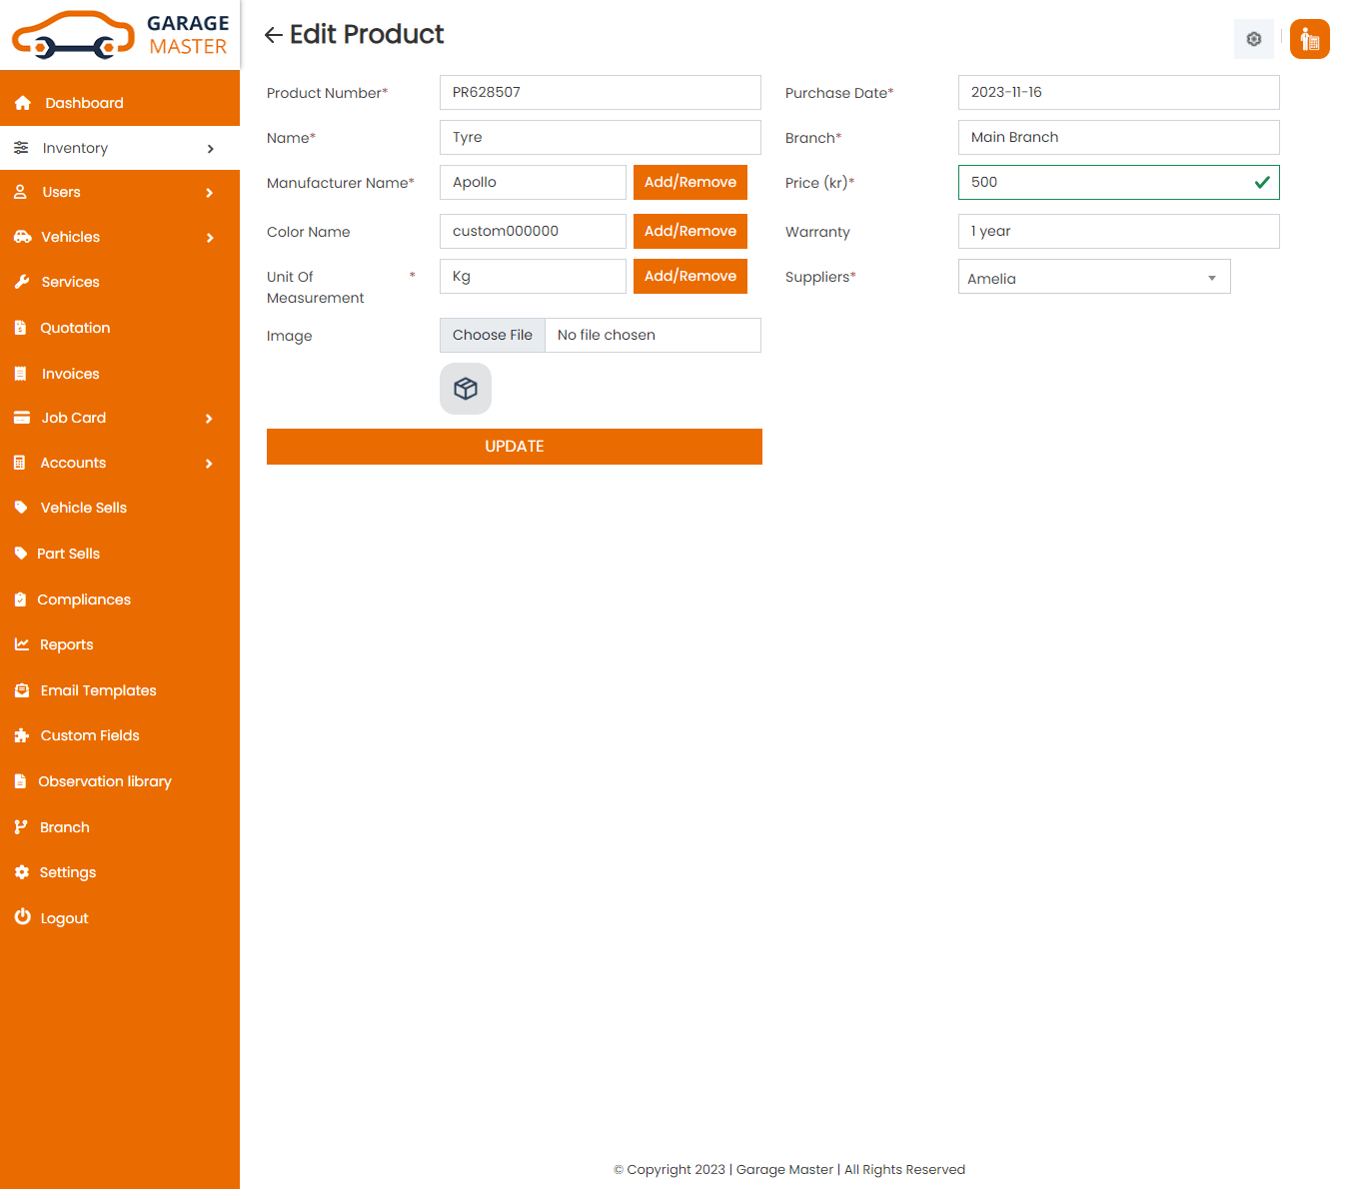The width and height of the screenshot is (1365, 1189).
Task: Click Add/Remove next to Manufacturer Name
Action: click(x=689, y=182)
